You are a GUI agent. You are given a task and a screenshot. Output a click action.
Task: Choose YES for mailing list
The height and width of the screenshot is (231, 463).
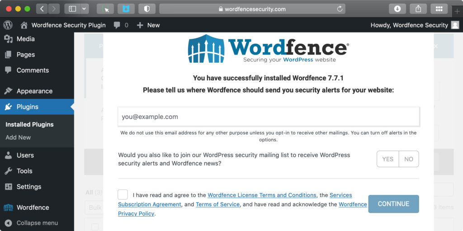coord(387,159)
